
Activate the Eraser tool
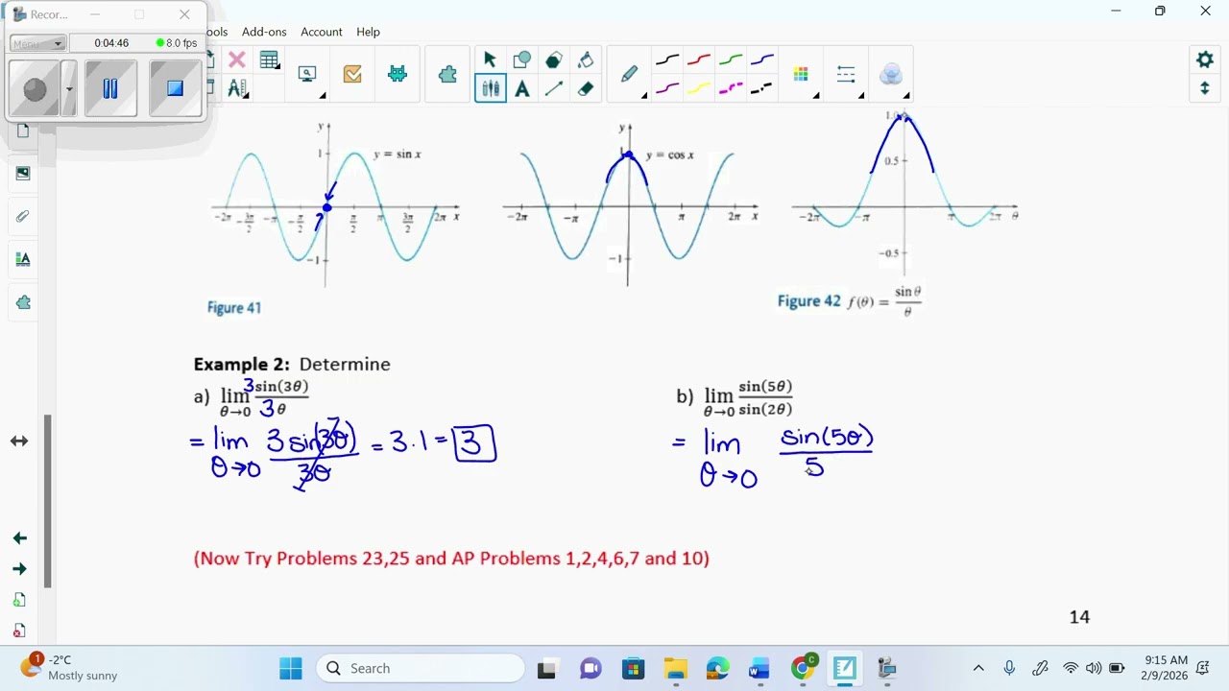(586, 88)
